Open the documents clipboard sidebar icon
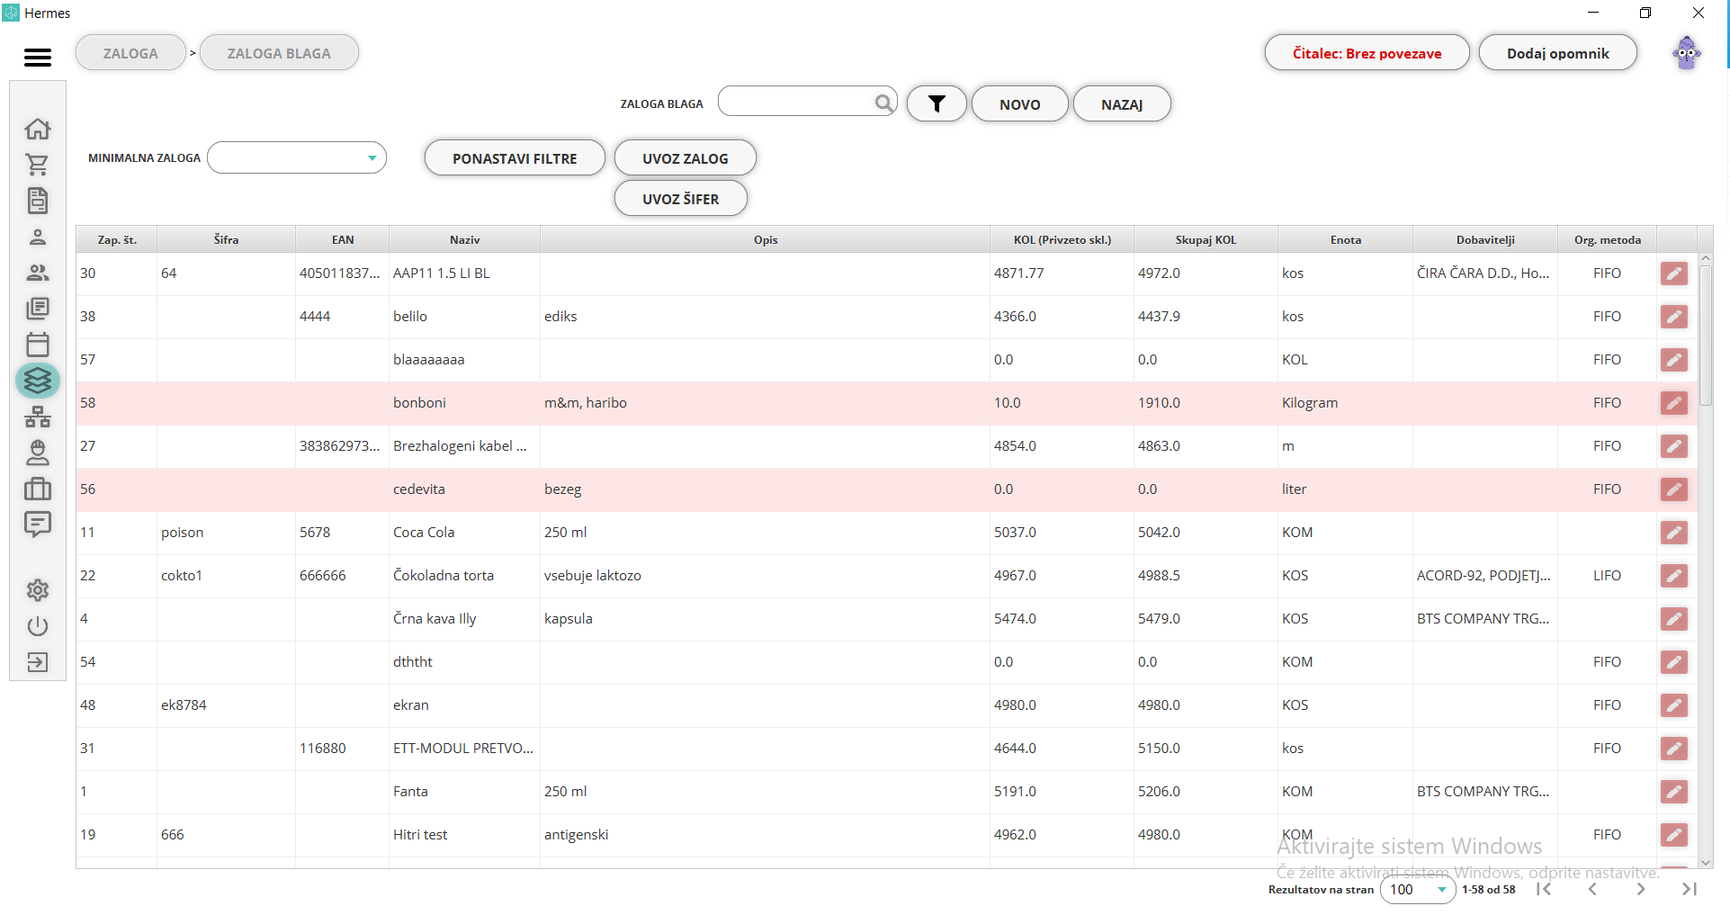Viewport: 1730px width, 924px height. [38, 201]
